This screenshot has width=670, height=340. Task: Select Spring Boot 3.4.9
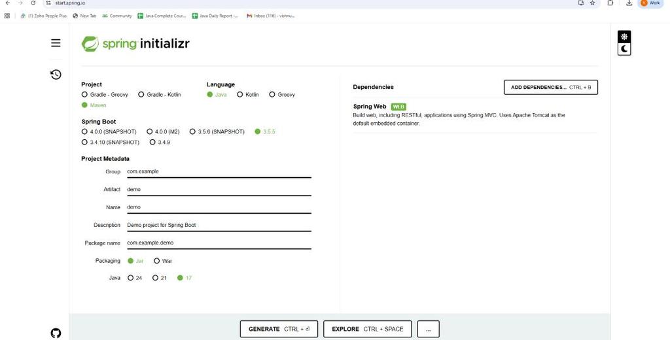160,143
